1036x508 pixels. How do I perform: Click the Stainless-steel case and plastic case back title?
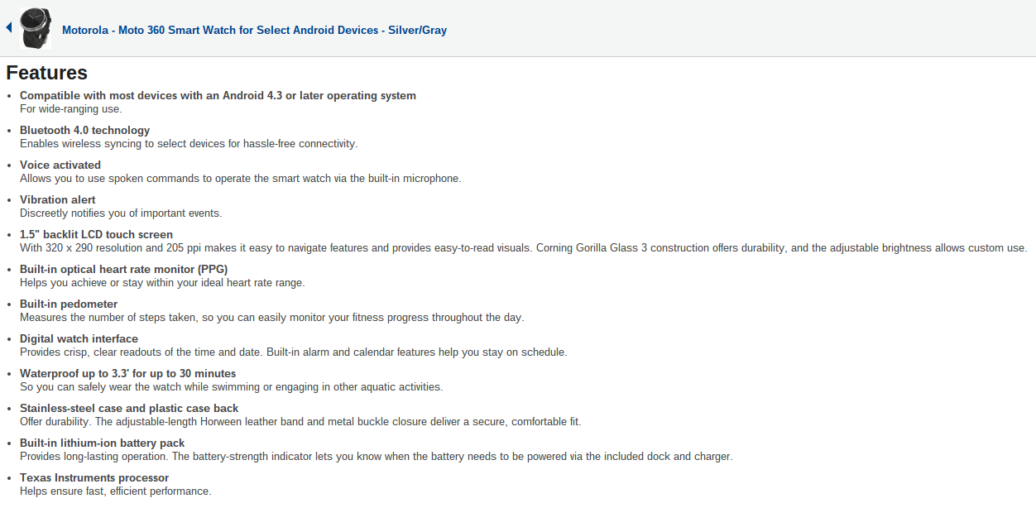pos(129,408)
